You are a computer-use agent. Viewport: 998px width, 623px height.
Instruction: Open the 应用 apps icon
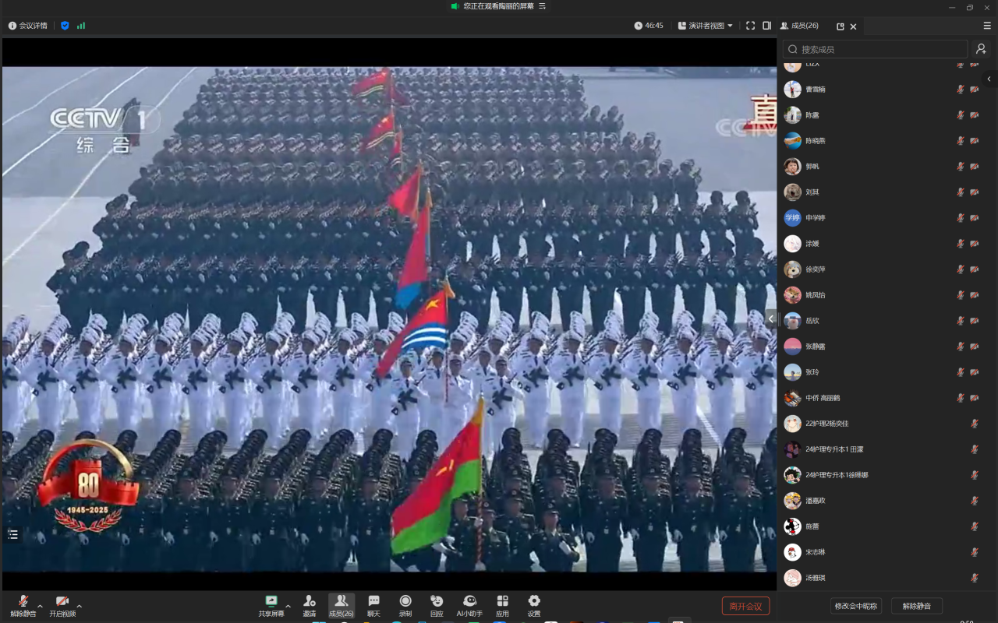502,605
